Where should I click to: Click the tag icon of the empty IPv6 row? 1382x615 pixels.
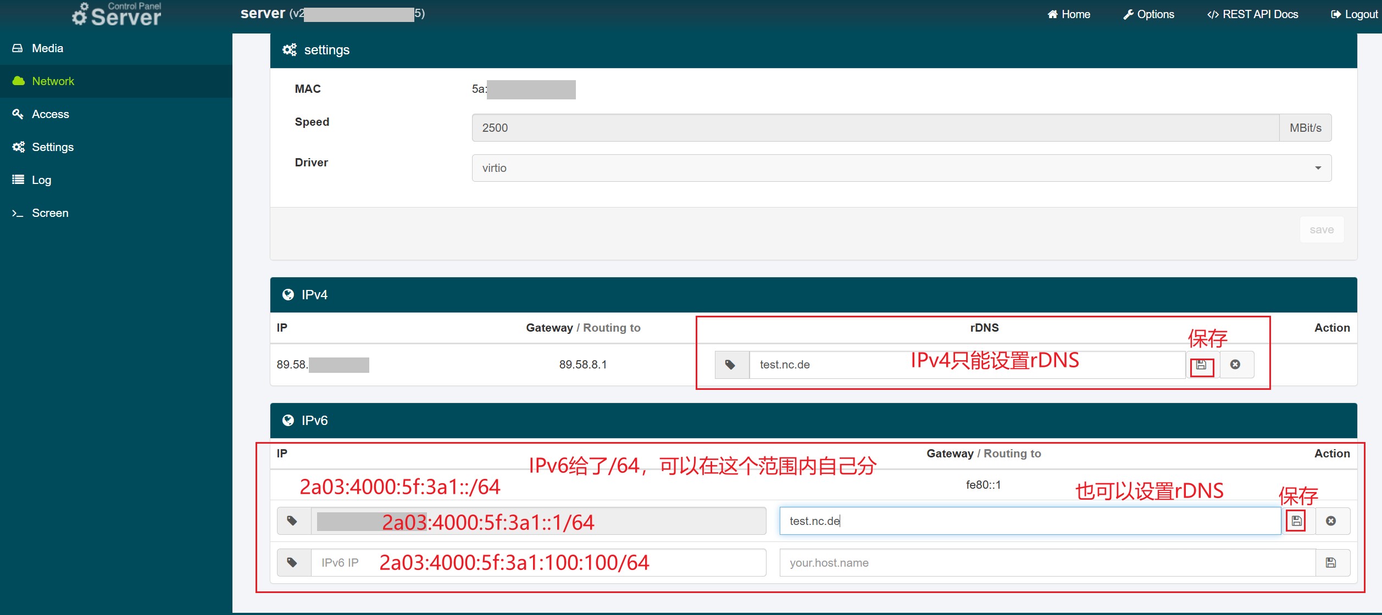[x=293, y=563]
